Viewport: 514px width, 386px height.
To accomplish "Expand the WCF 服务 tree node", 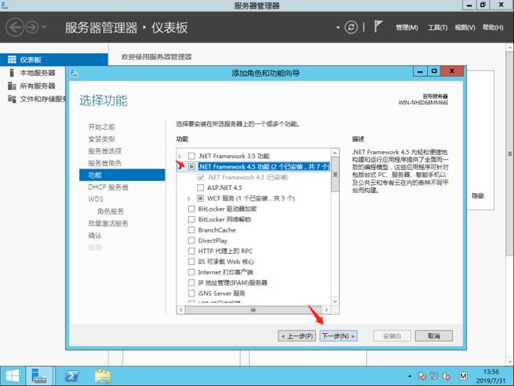I will (189, 199).
